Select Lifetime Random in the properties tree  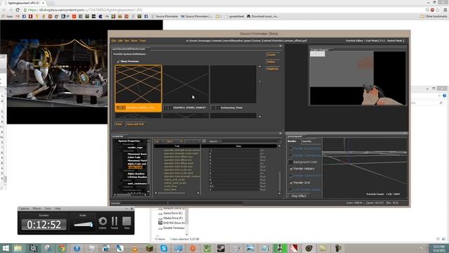[138, 177]
